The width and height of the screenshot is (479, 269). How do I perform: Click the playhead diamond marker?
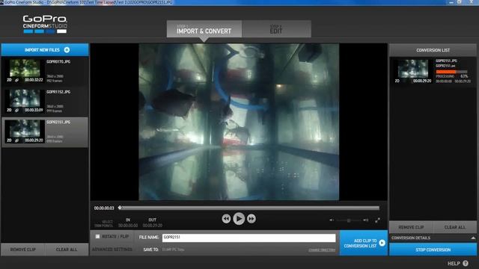click(x=120, y=208)
